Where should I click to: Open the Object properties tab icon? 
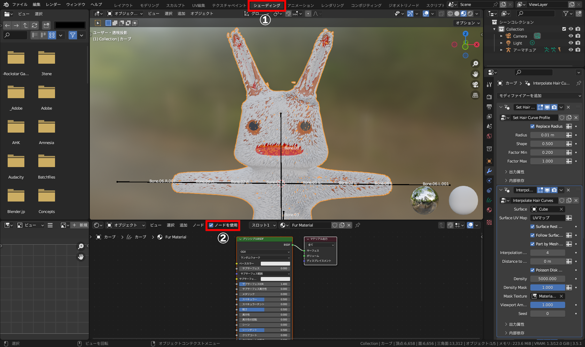[x=489, y=161]
